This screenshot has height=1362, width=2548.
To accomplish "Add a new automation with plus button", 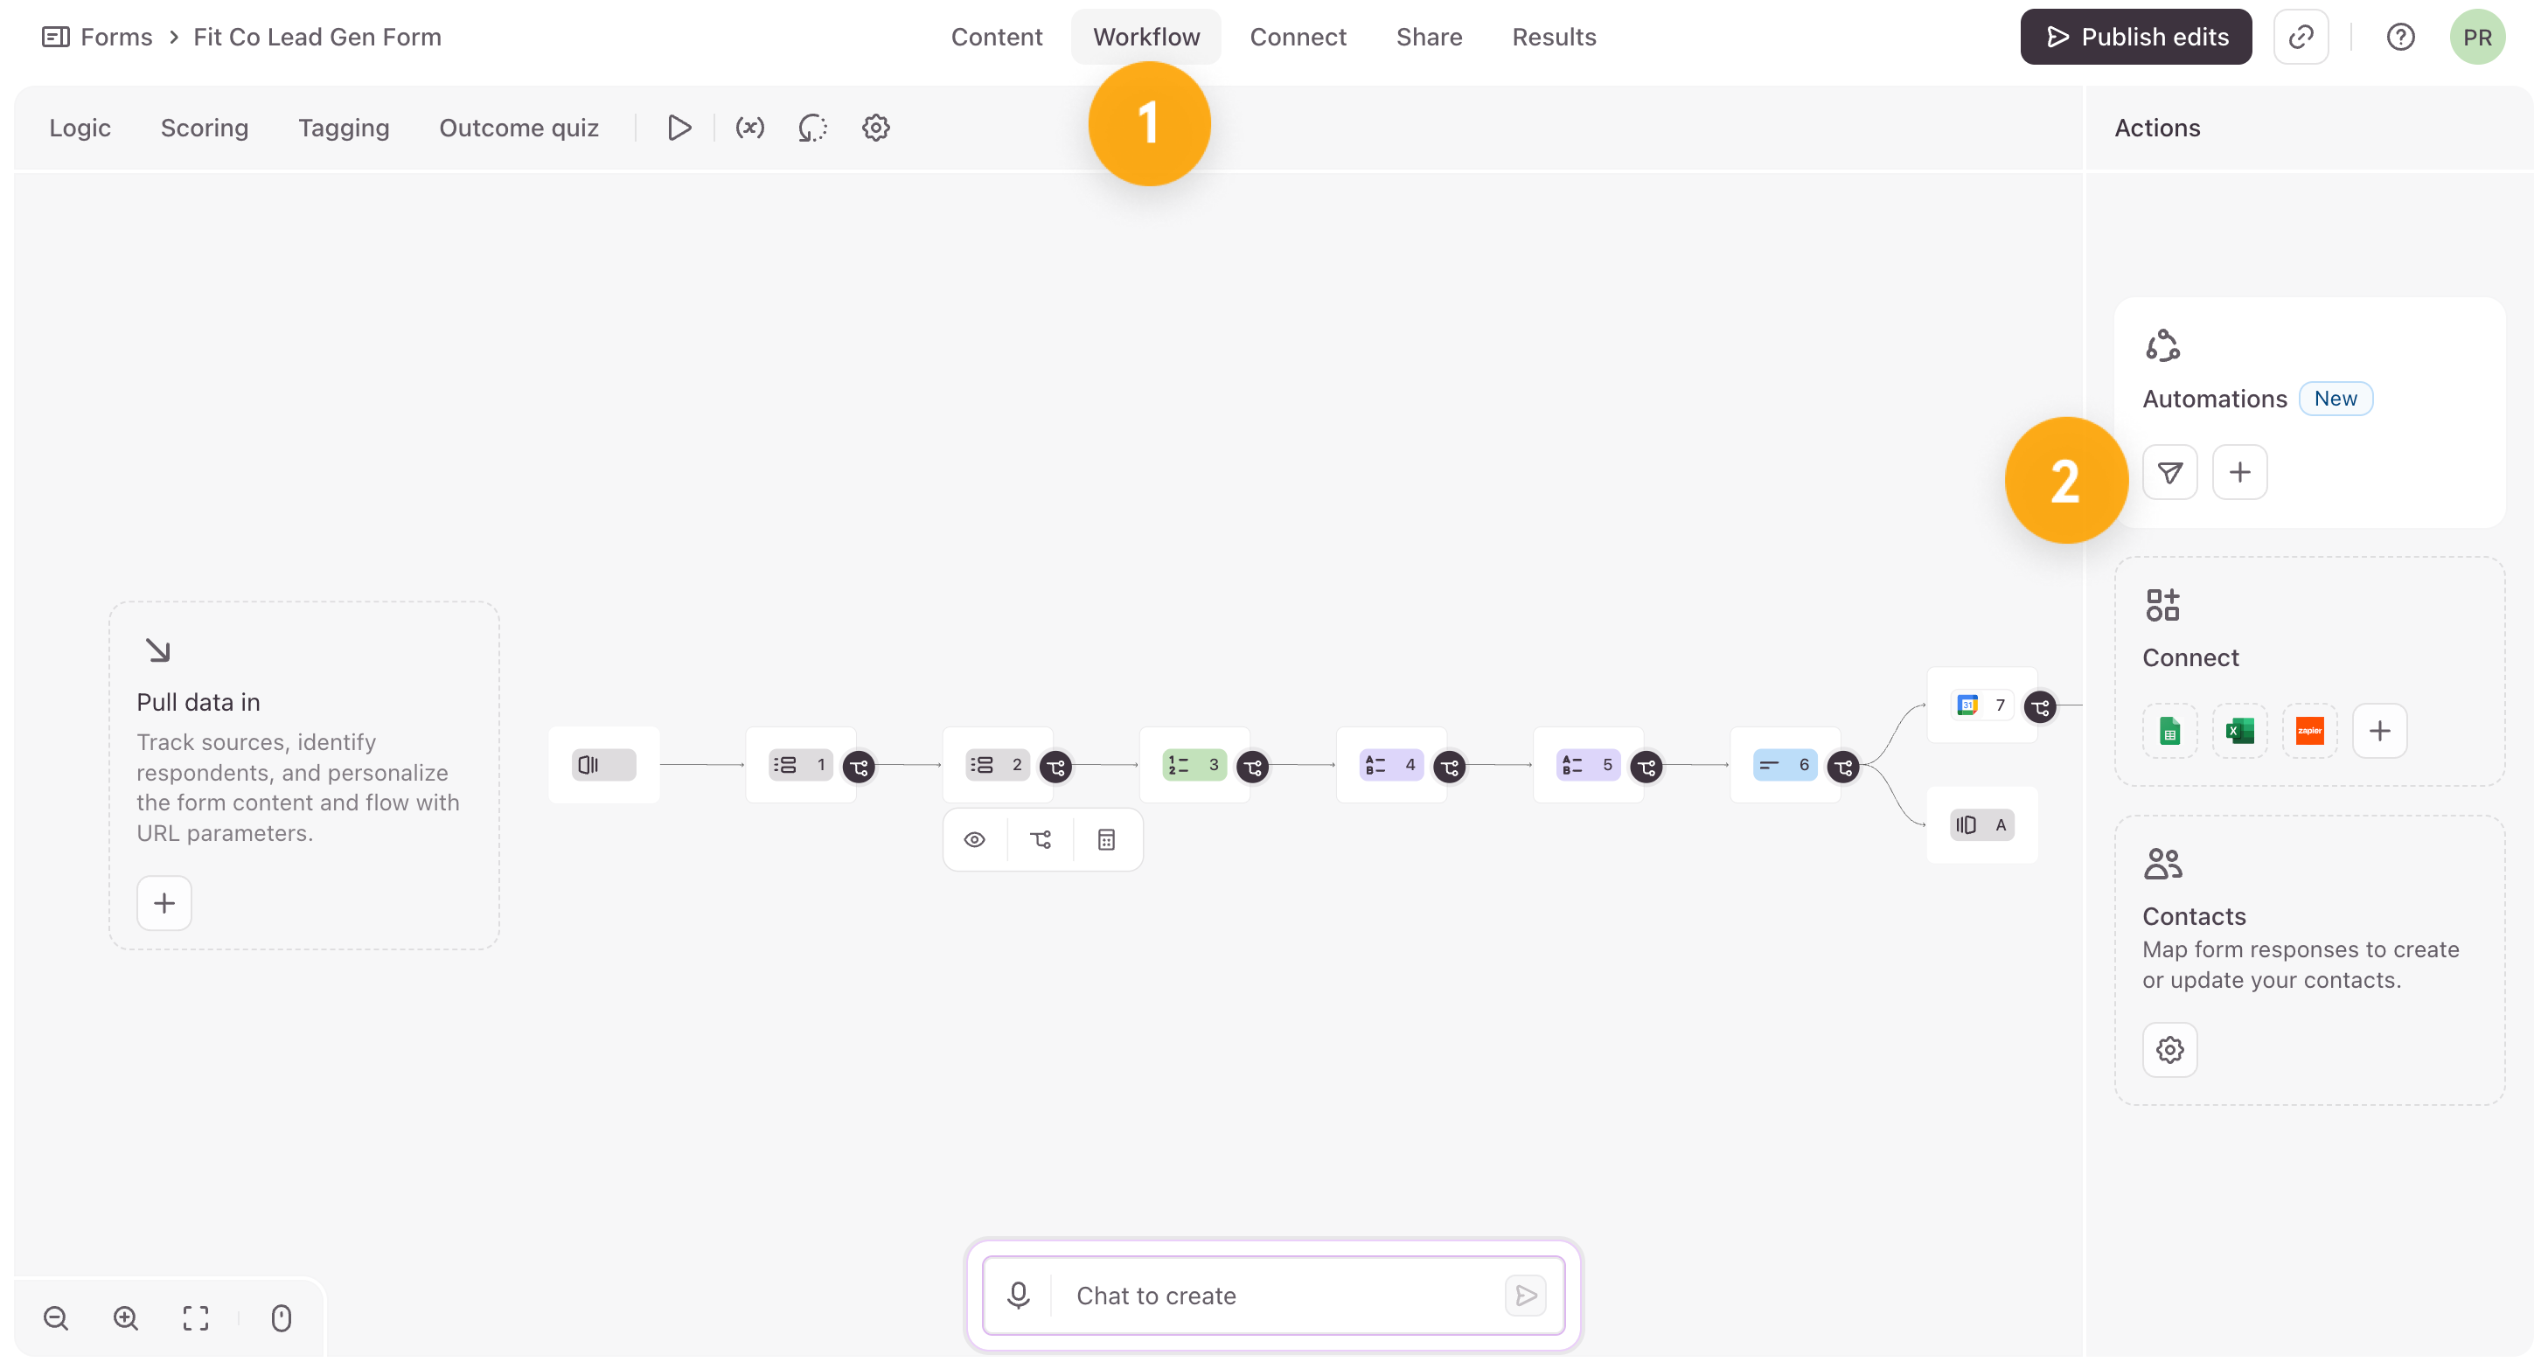I will 2239,472.
